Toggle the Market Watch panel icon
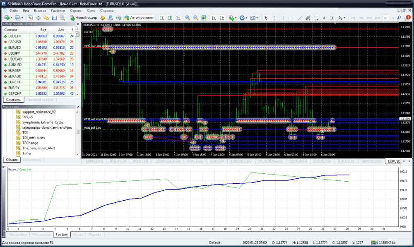Screen dimensions: 414x247 (30, 18)
